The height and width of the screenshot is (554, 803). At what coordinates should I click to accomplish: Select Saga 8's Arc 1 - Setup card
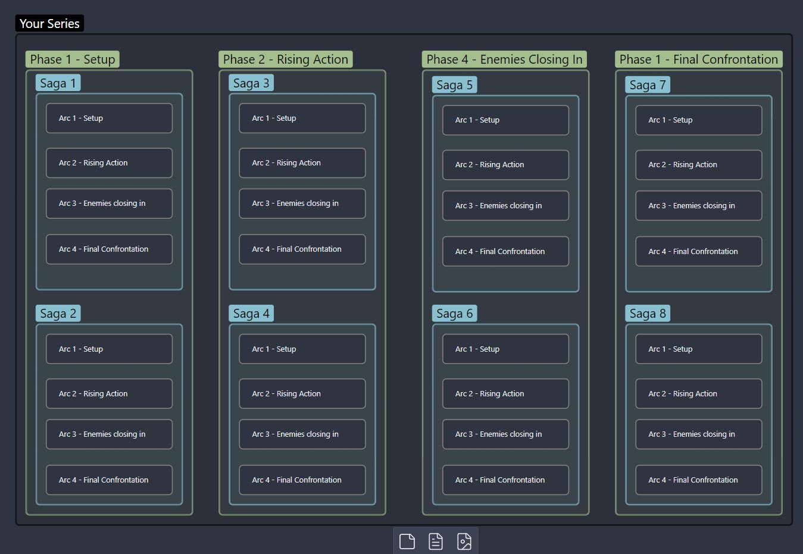(699, 349)
